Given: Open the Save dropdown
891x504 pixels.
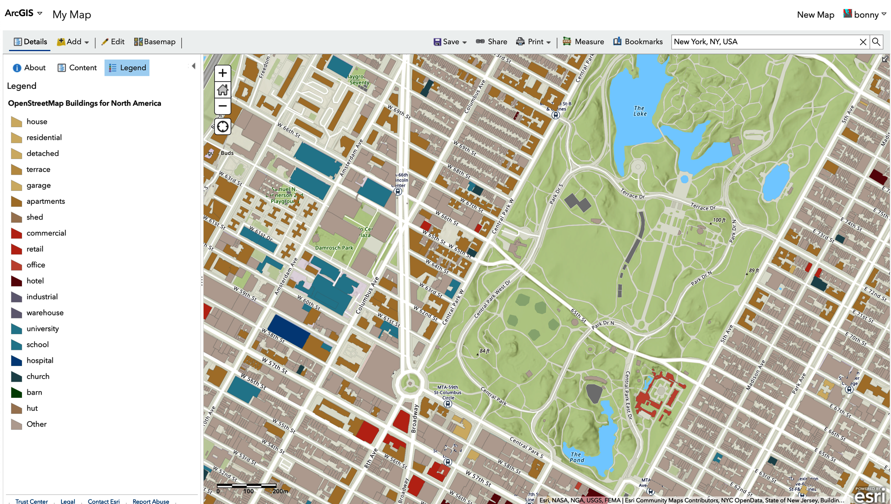Looking at the screenshot, I should coord(450,42).
